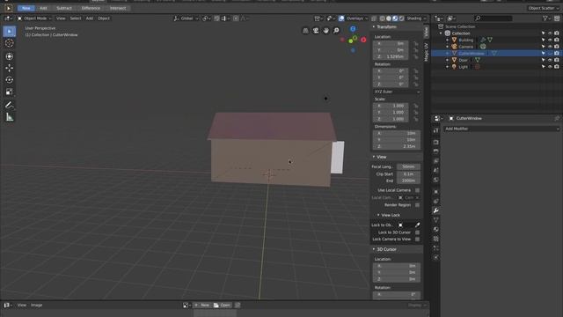Viewport: 563px width, 317px height.
Task: Select the Scale tool
Action: click(10, 92)
